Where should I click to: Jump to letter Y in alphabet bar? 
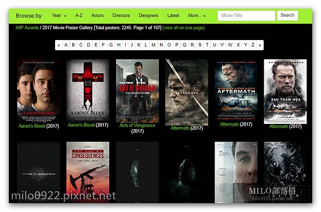tap(246, 45)
